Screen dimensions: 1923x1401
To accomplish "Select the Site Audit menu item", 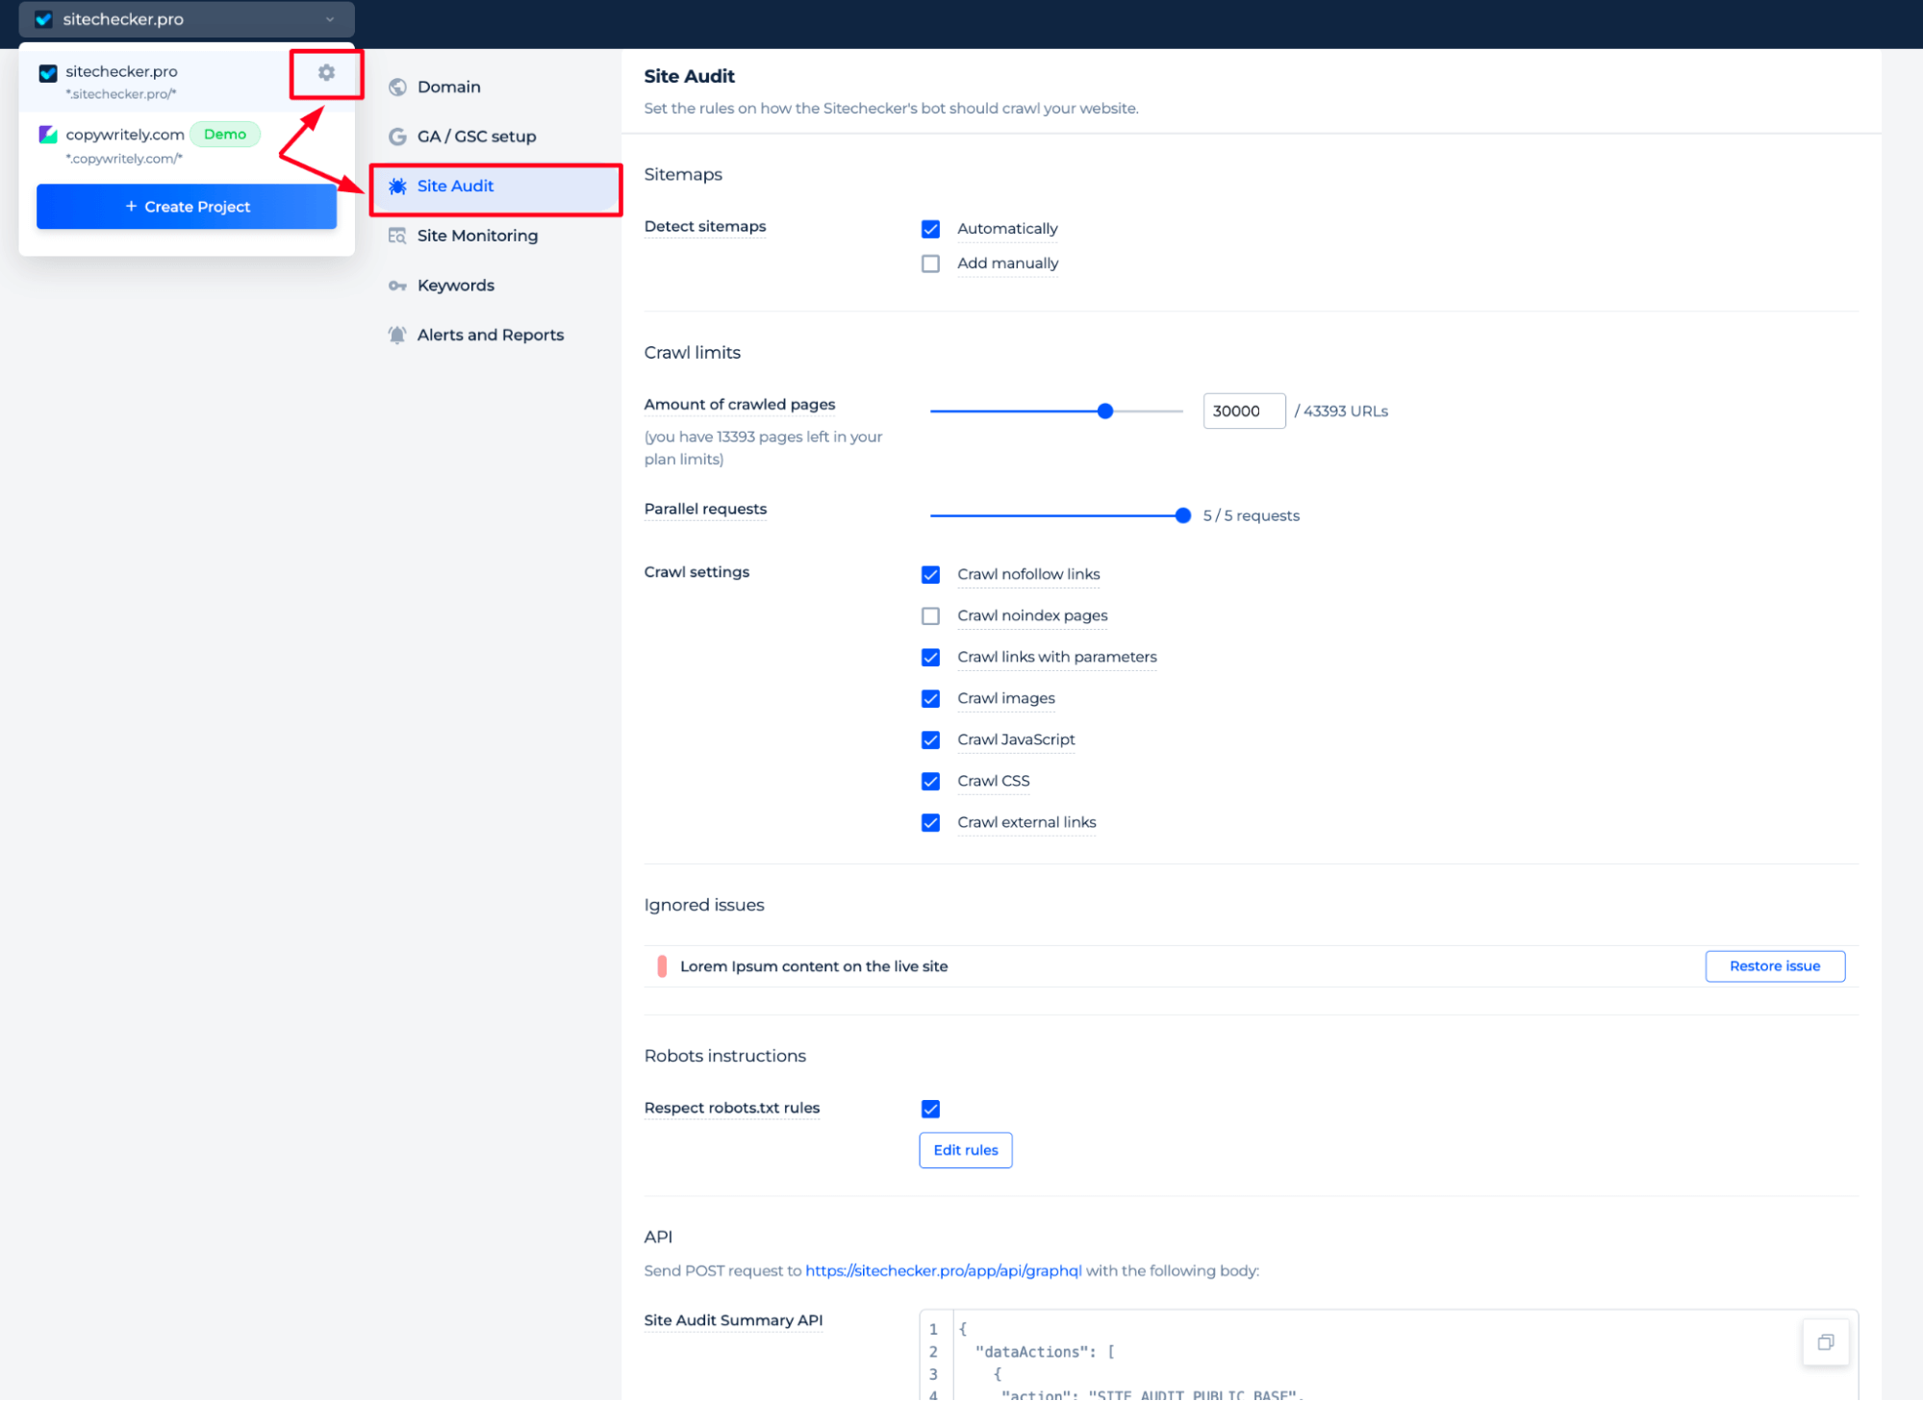I will [457, 185].
